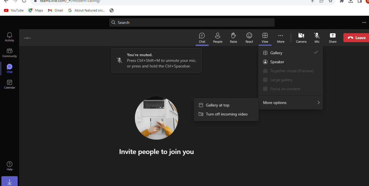This screenshot has width=369, height=186.
Task: Show the People participant list
Action: click(x=218, y=38)
